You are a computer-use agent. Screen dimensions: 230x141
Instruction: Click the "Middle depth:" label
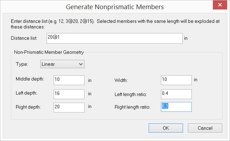[30, 79]
